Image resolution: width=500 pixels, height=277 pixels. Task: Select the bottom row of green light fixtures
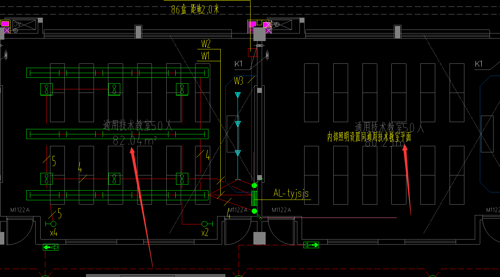(x=117, y=195)
